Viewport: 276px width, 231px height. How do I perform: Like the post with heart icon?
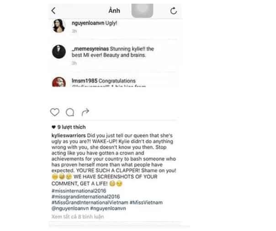point(55,112)
